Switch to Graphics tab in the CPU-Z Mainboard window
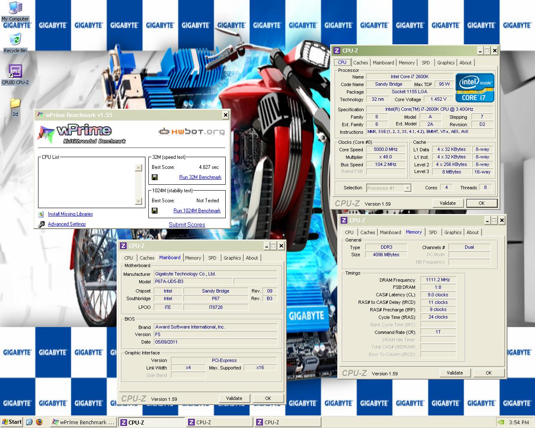Screen dimensions: 535x428 [232, 258]
